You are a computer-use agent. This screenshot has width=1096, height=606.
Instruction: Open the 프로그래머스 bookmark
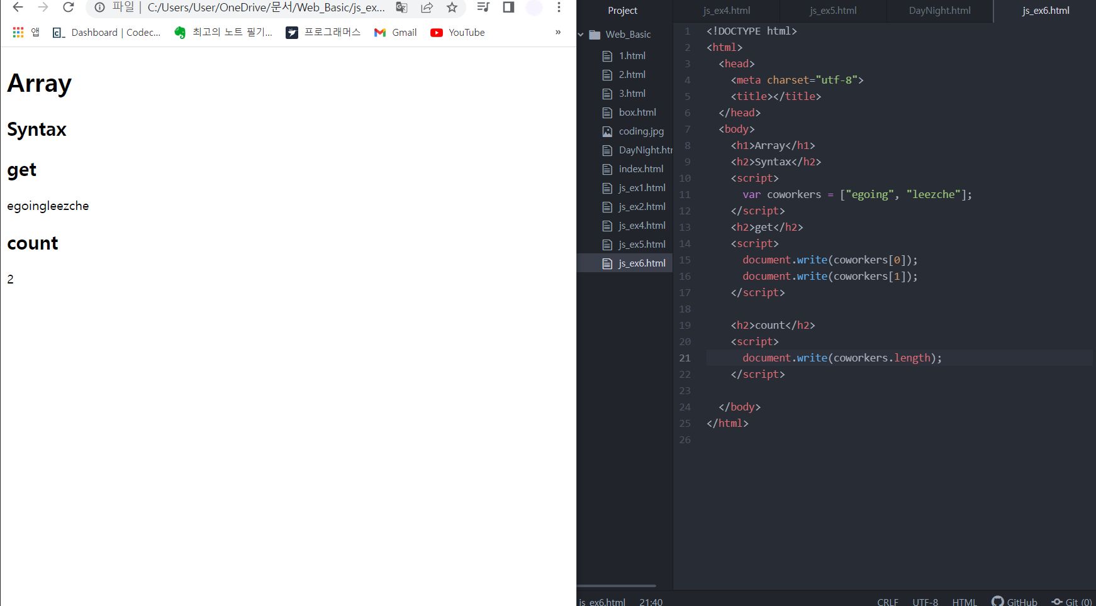coord(323,32)
